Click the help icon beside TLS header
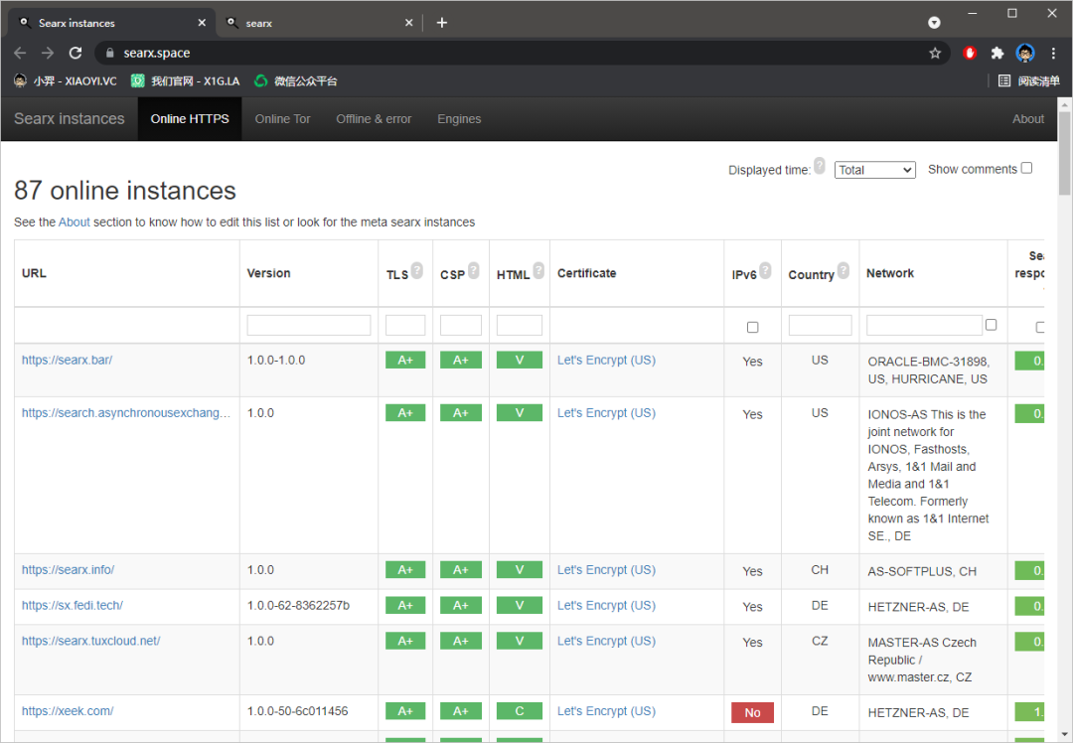 coord(417,270)
